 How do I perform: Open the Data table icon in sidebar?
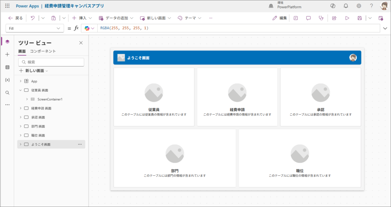(7, 67)
